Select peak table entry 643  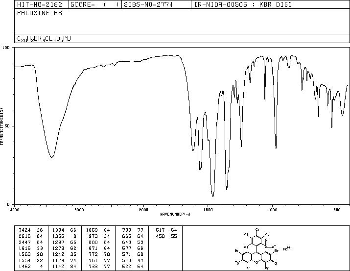click(133, 242)
